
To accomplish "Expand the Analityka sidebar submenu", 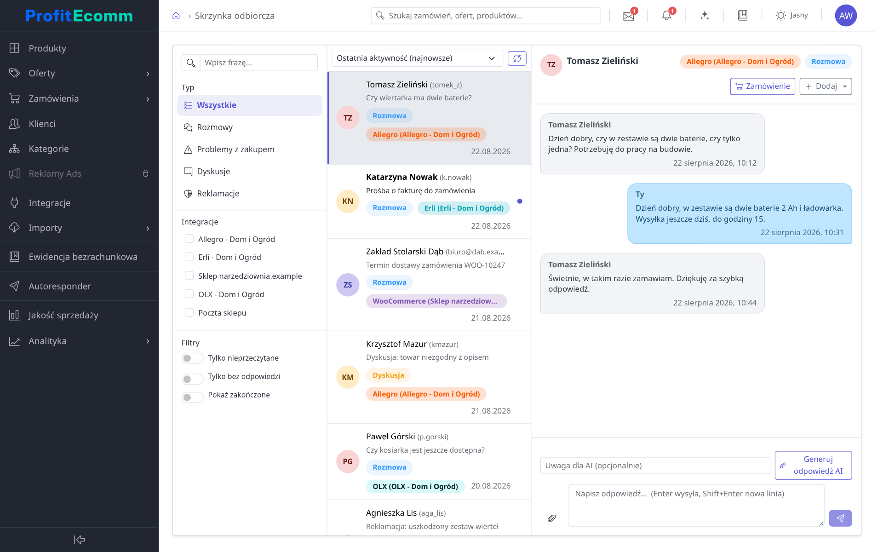I will 148,341.
